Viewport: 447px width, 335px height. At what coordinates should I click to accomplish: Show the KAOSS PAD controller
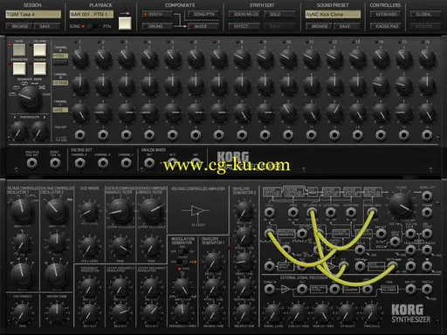[x=386, y=26]
